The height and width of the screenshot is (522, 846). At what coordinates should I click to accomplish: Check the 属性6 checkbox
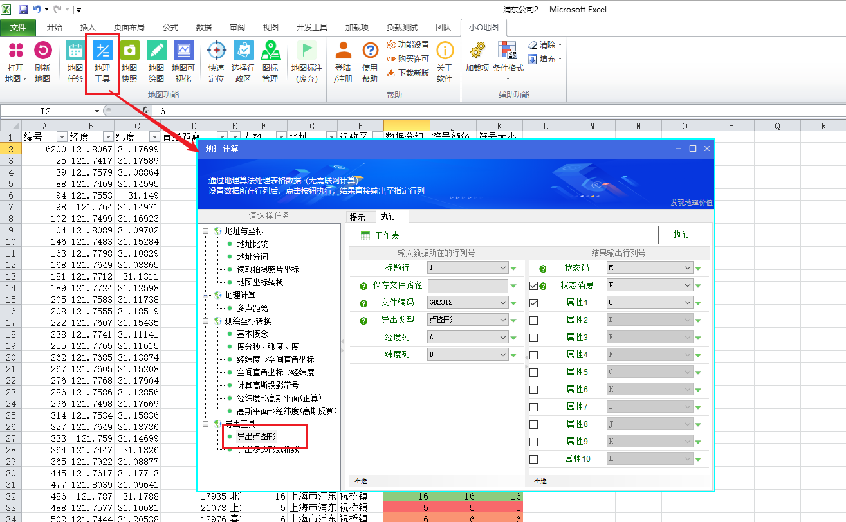coord(533,390)
